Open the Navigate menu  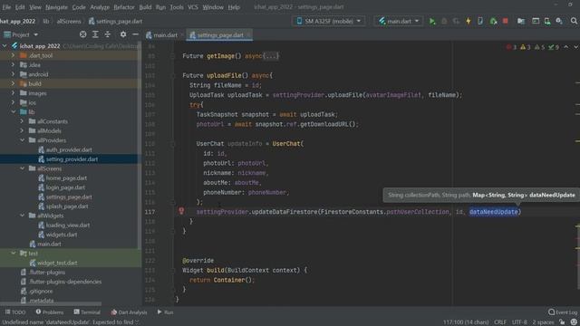coord(56,7)
